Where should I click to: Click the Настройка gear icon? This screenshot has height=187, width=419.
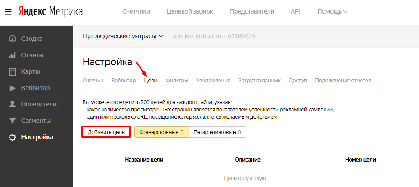click(12, 137)
